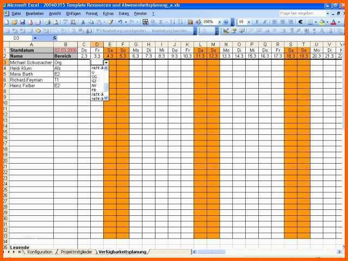Open a file with the folder icon
This screenshot has height=261, width=348.
(15, 22)
